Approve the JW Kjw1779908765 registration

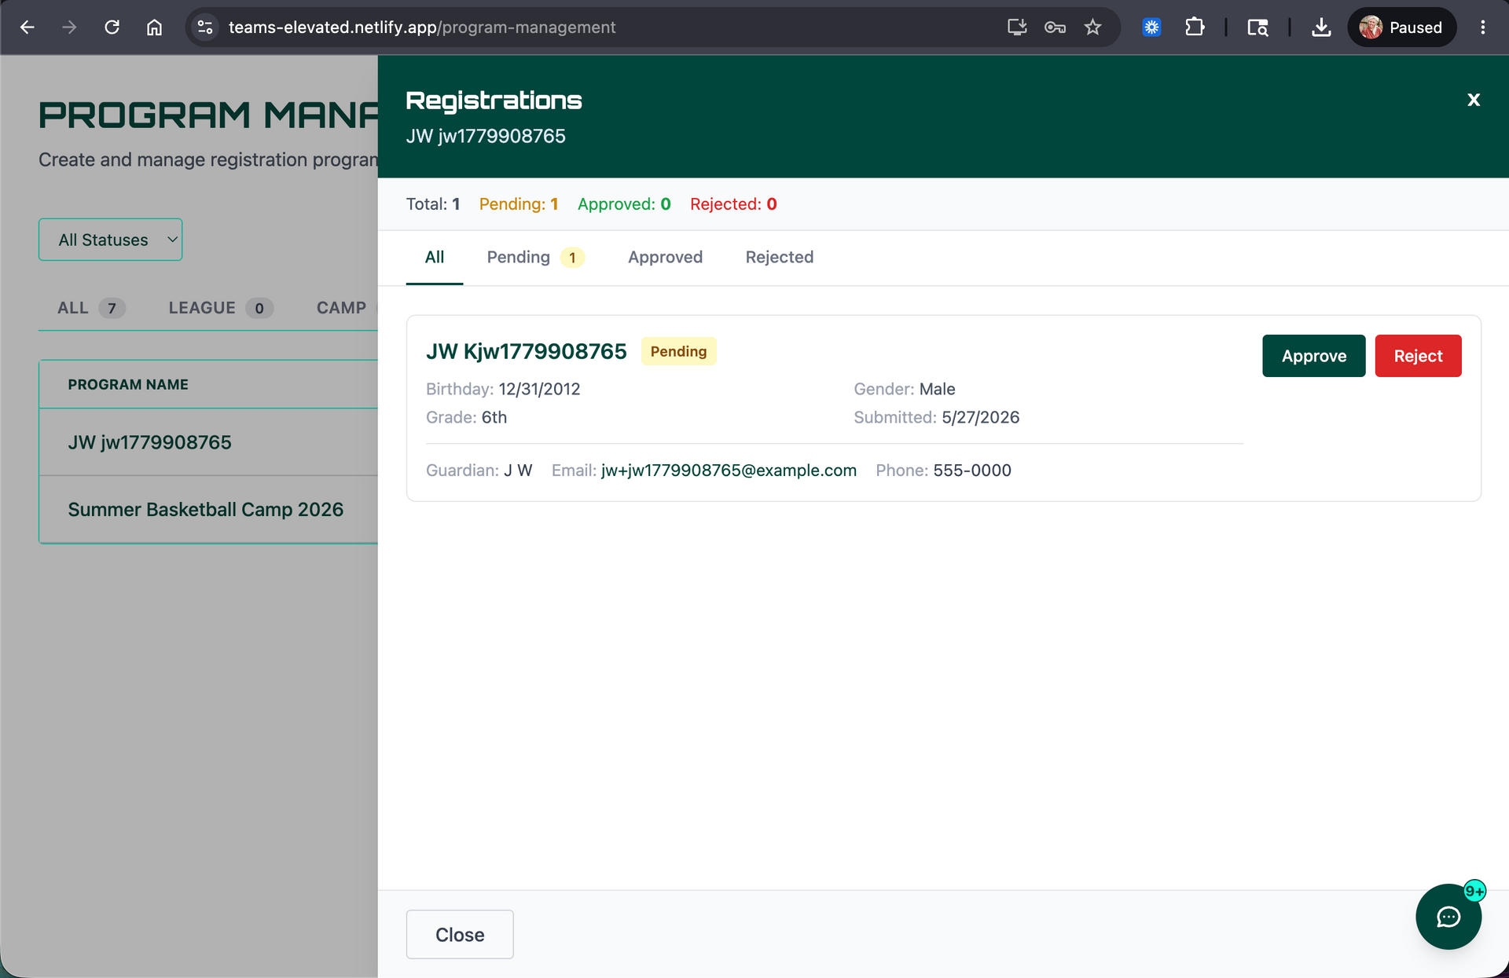pyautogui.click(x=1314, y=356)
